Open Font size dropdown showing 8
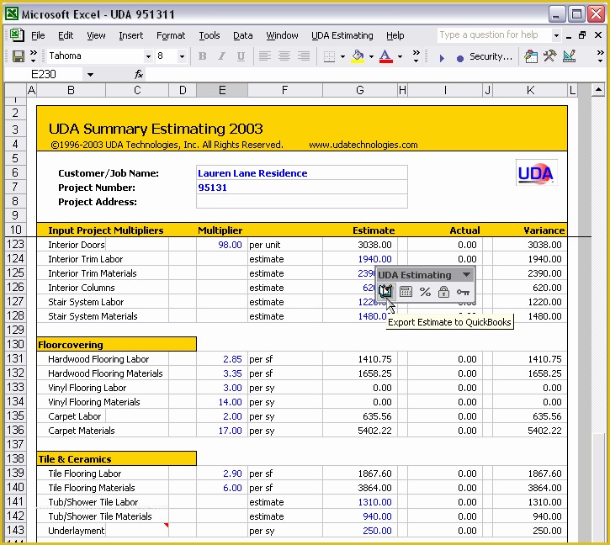 point(182,57)
